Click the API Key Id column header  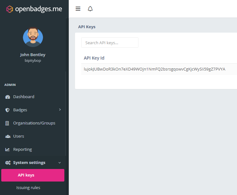94,58
